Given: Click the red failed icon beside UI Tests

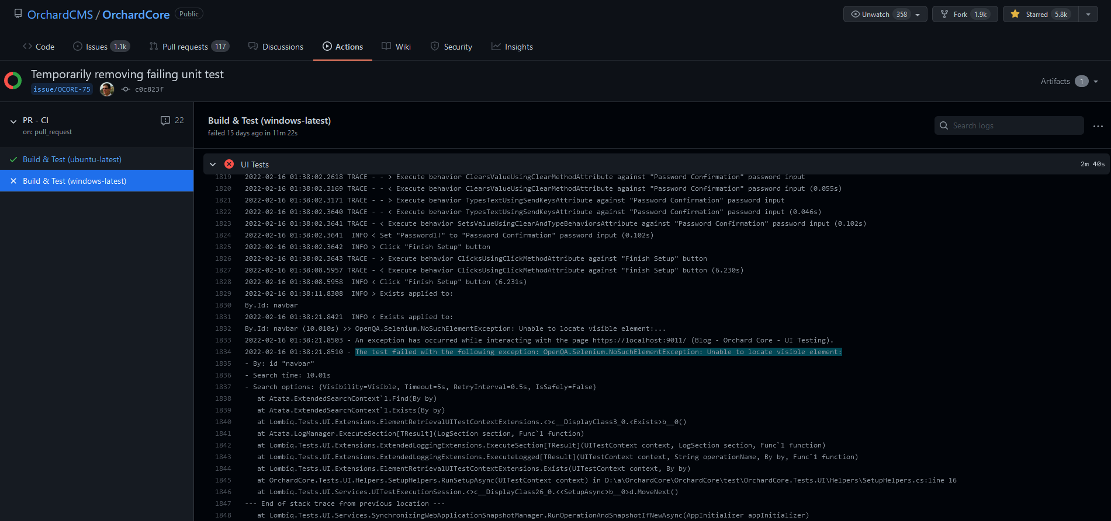Looking at the screenshot, I should click(x=229, y=165).
